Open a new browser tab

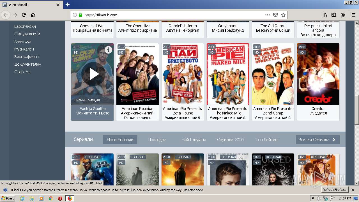coord(68,4)
